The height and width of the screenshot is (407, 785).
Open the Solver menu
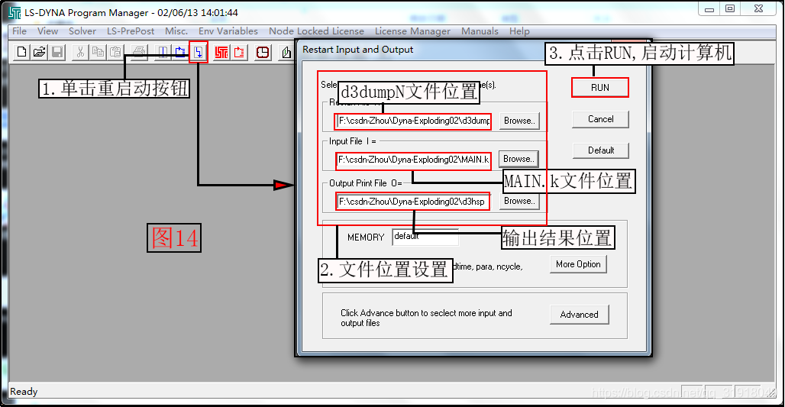(x=82, y=31)
